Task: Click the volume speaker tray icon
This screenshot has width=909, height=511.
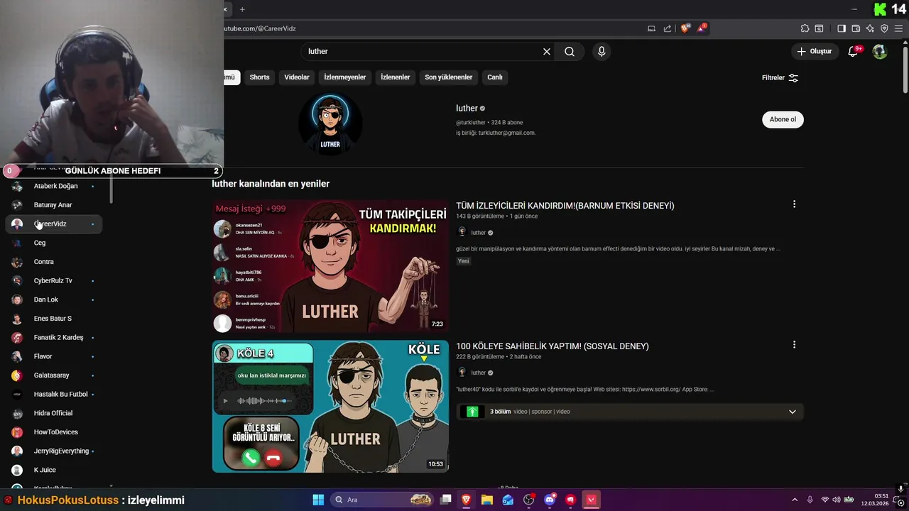Action: [837, 500]
